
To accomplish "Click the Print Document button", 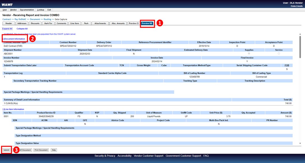I will (x=41, y=150).
